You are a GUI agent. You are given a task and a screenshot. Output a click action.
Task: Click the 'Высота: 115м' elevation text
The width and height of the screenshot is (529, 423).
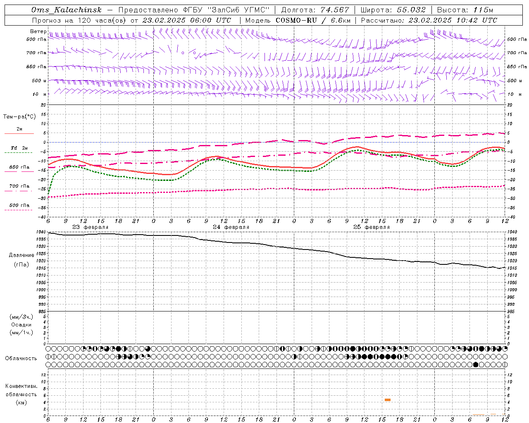[465, 10]
